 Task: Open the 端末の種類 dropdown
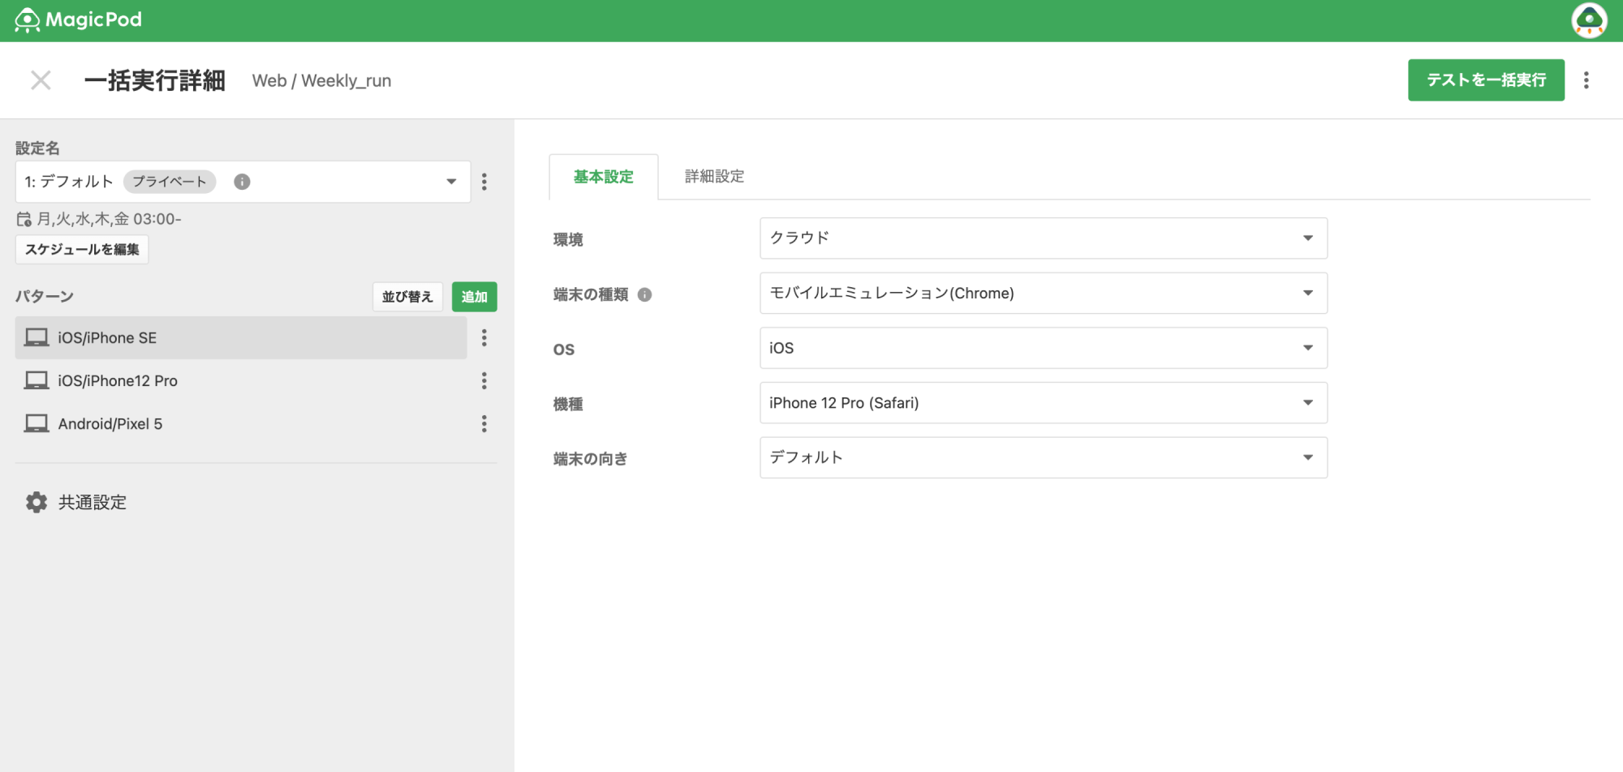point(1043,294)
